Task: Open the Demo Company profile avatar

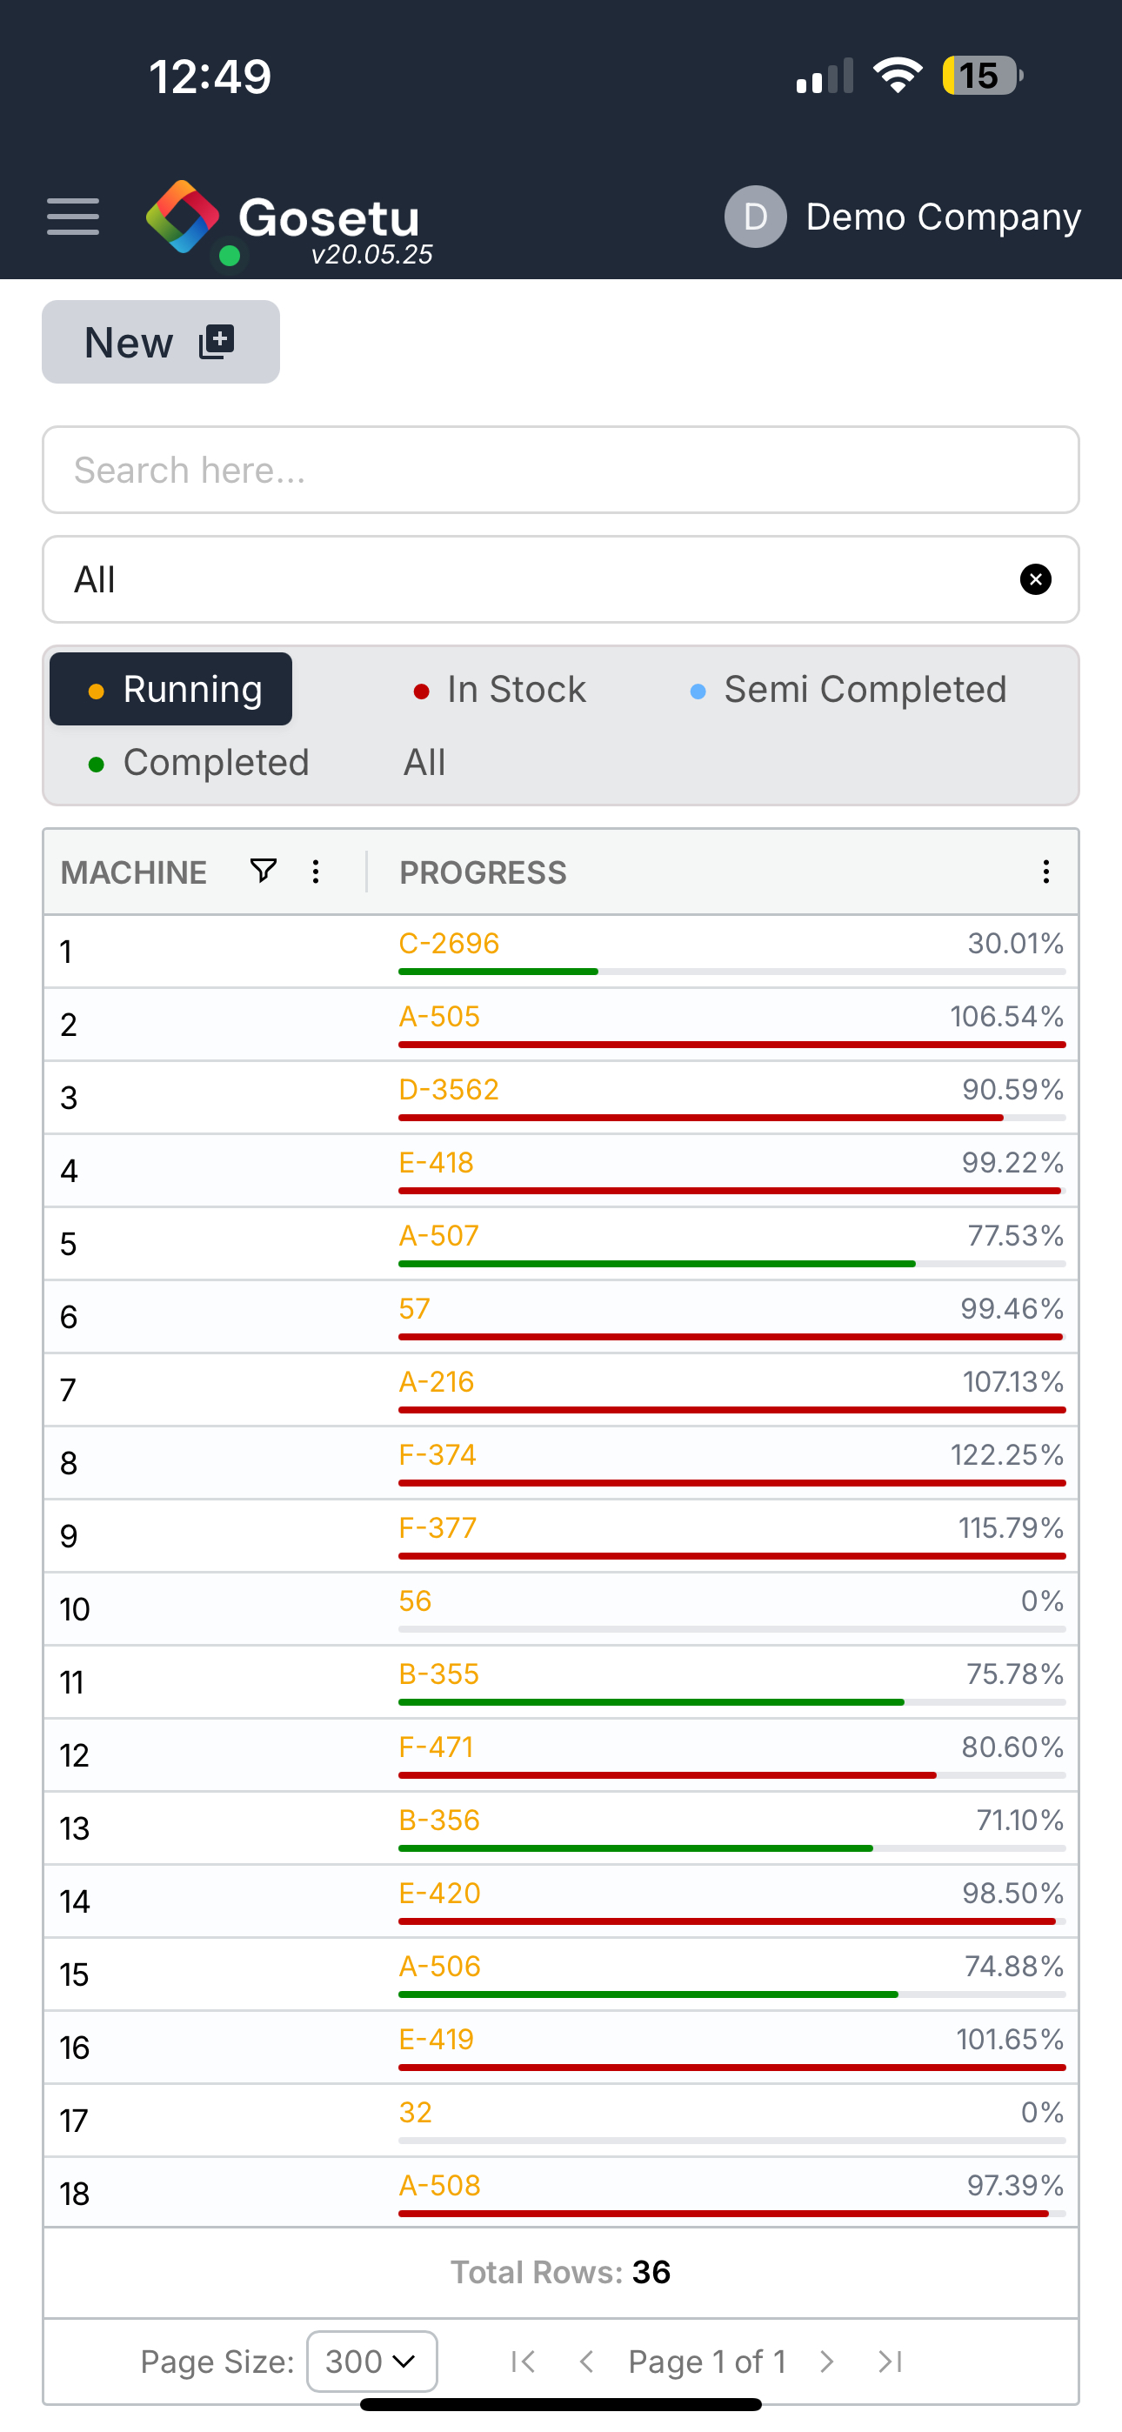Action: (x=755, y=217)
